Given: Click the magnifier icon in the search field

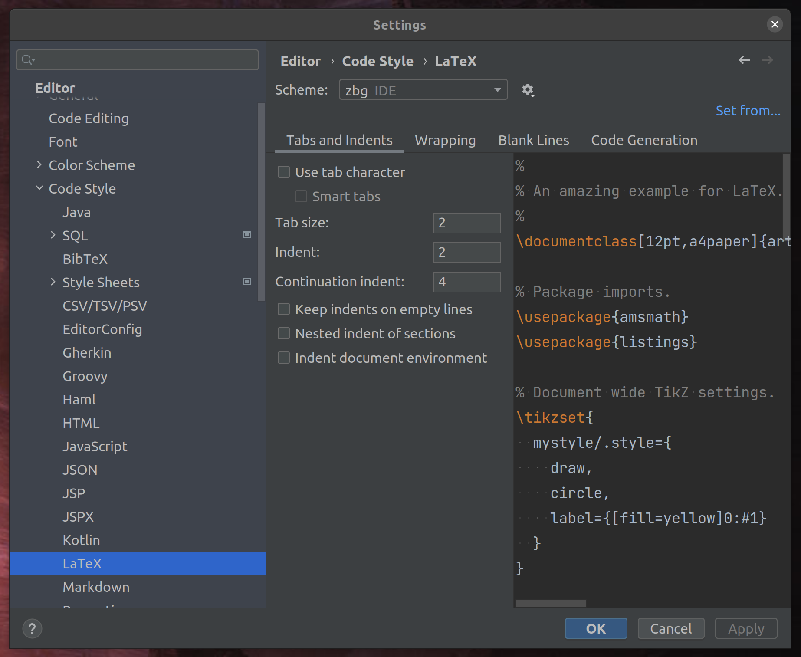Looking at the screenshot, I should pos(27,60).
